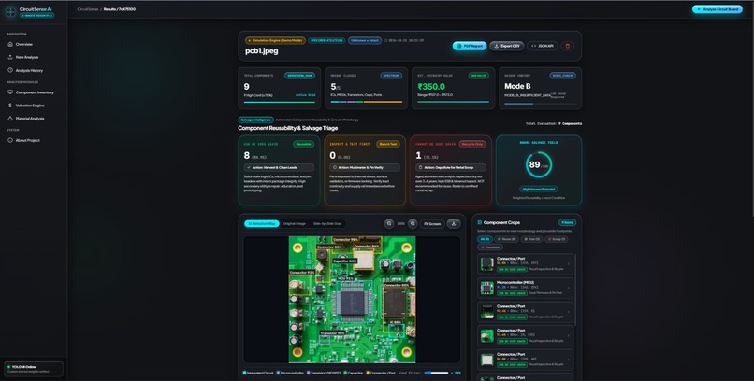The image size is (754, 381).
Task: Filter crops by Scrap (1)
Action: [557, 239]
